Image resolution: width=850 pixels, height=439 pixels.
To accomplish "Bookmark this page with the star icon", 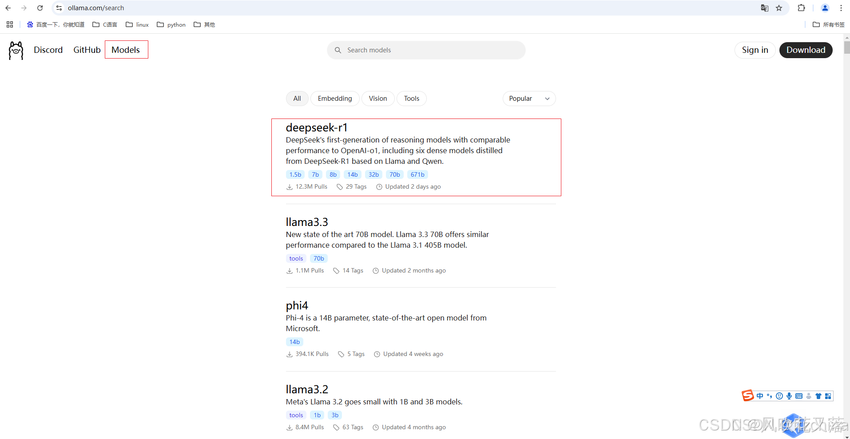I will point(779,8).
